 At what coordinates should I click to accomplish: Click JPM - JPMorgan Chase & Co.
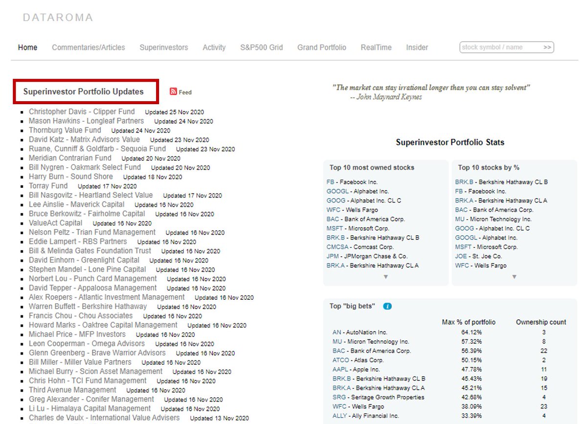point(367,256)
